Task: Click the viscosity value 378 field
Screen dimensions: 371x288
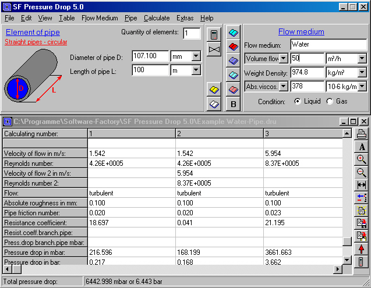Action: tap(307, 86)
